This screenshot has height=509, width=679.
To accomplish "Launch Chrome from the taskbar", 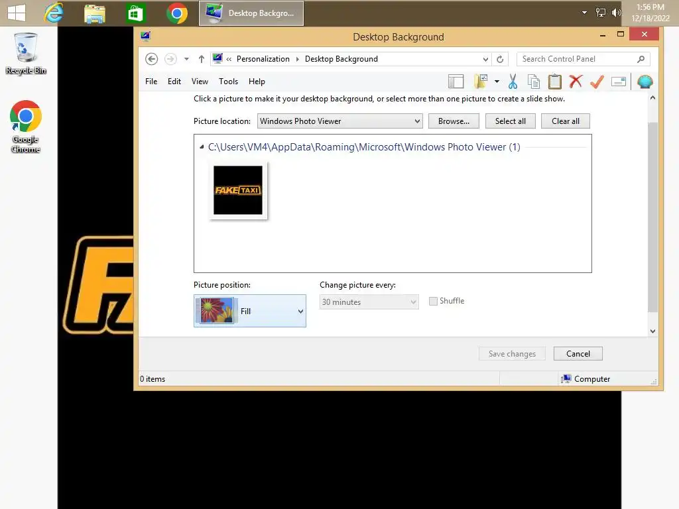I will [x=176, y=13].
